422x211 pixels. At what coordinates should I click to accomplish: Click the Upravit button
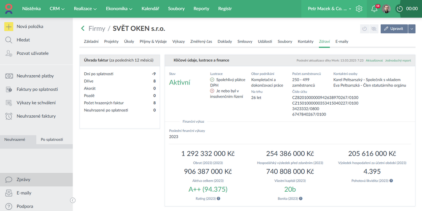pyautogui.click(x=394, y=29)
